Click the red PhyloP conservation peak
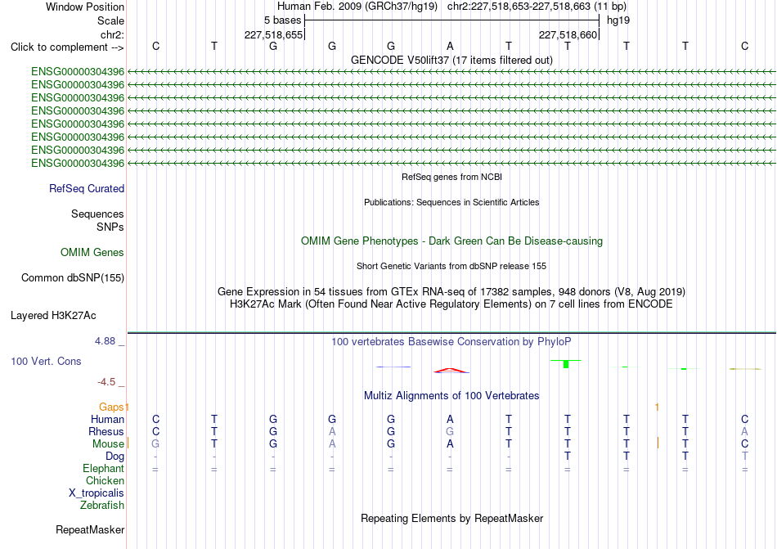 tap(450, 370)
